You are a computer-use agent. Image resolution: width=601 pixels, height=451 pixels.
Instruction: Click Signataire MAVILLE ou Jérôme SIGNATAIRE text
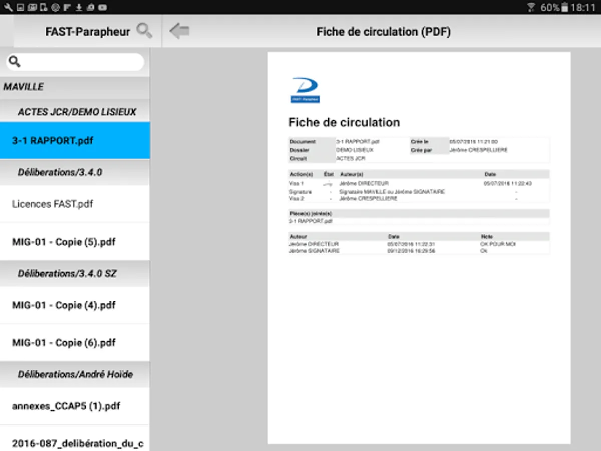(392, 192)
